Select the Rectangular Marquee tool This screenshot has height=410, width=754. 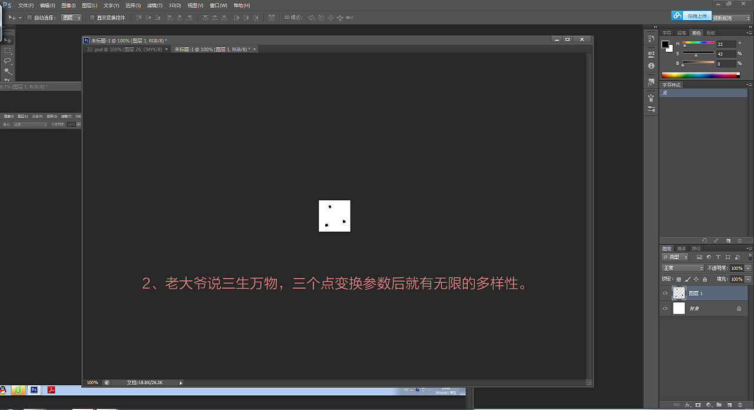[x=8, y=51]
